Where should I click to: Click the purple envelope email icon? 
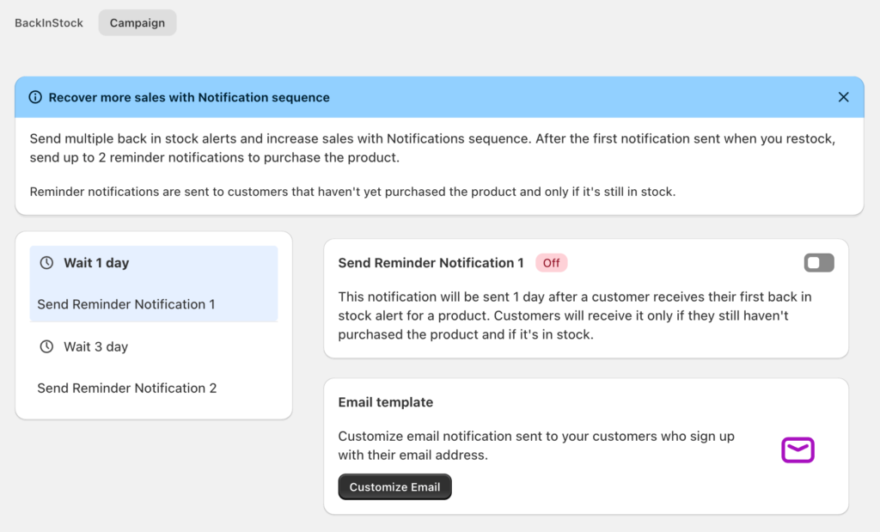797,449
